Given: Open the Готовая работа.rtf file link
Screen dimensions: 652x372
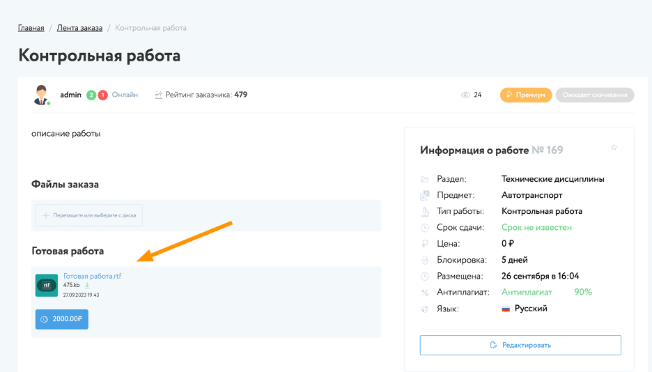Looking at the screenshot, I should click(x=92, y=277).
